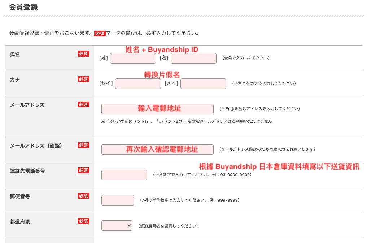
Task: Click the 連絡先電話番号 phone number field
Action: pos(124,175)
